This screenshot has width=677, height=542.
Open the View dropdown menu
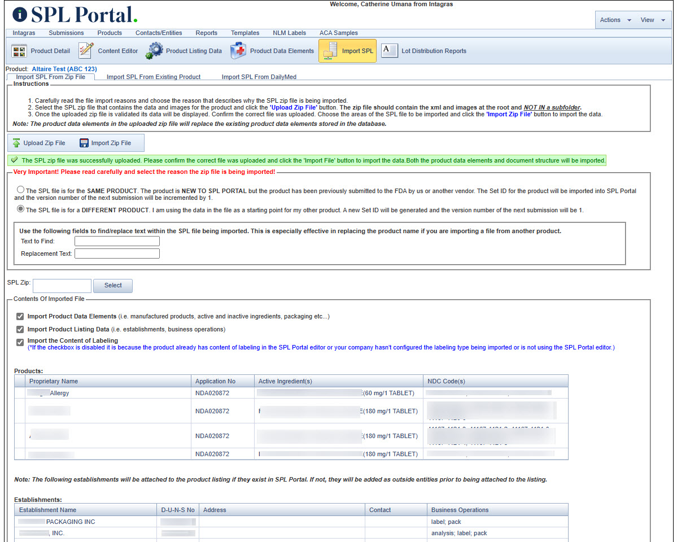click(x=652, y=20)
